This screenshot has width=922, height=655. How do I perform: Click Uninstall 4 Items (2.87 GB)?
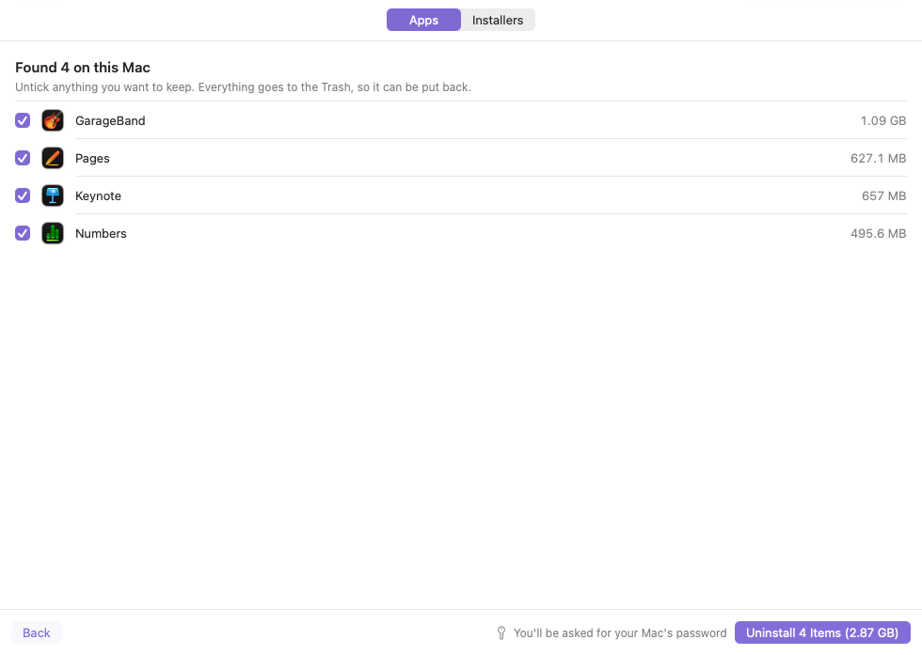click(x=822, y=632)
